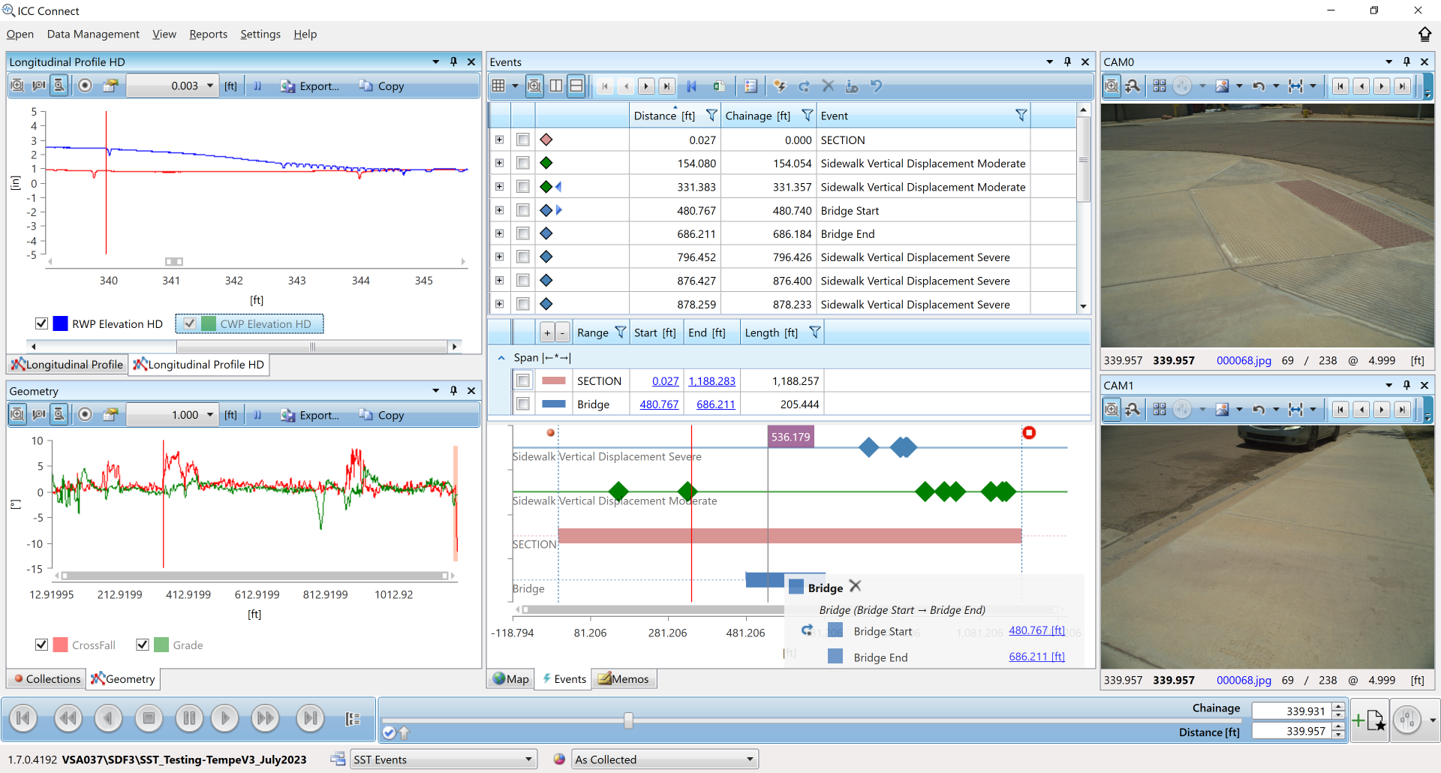Viewport: 1441px width, 773px height.
Task: Pin the Longitudinal Profile HD panel
Action: click(x=453, y=62)
